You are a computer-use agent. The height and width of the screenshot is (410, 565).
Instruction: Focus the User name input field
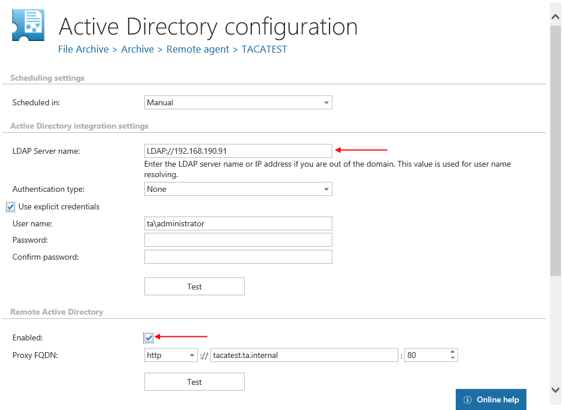(238, 223)
